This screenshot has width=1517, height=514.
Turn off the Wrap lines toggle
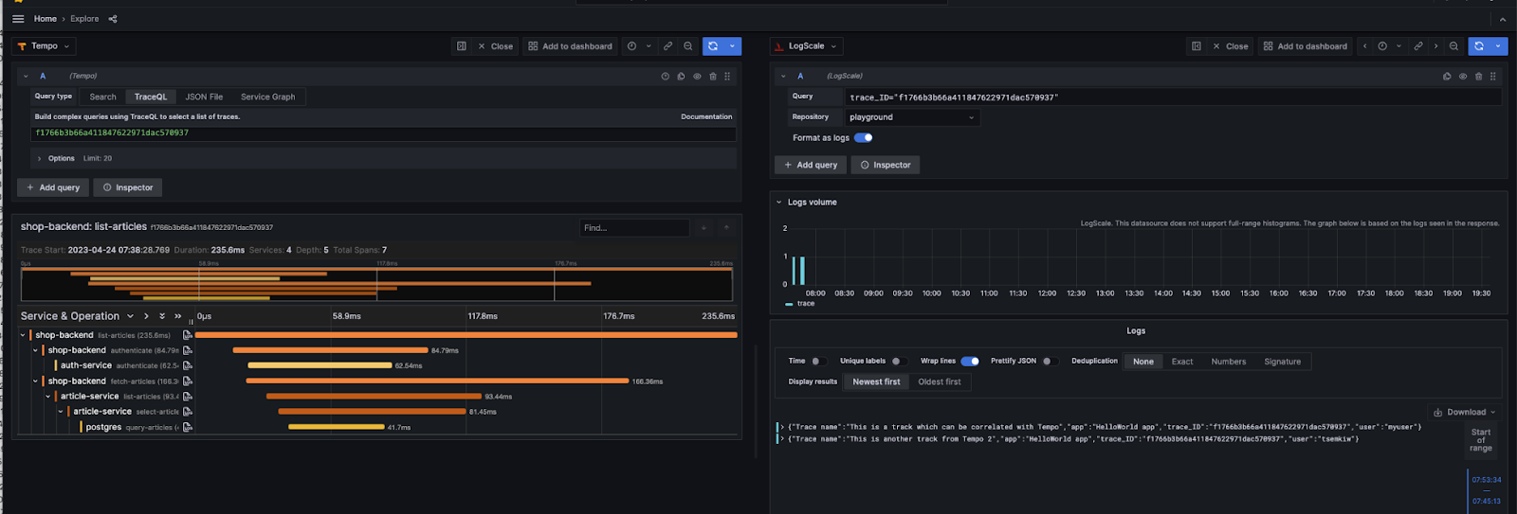(x=969, y=362)
